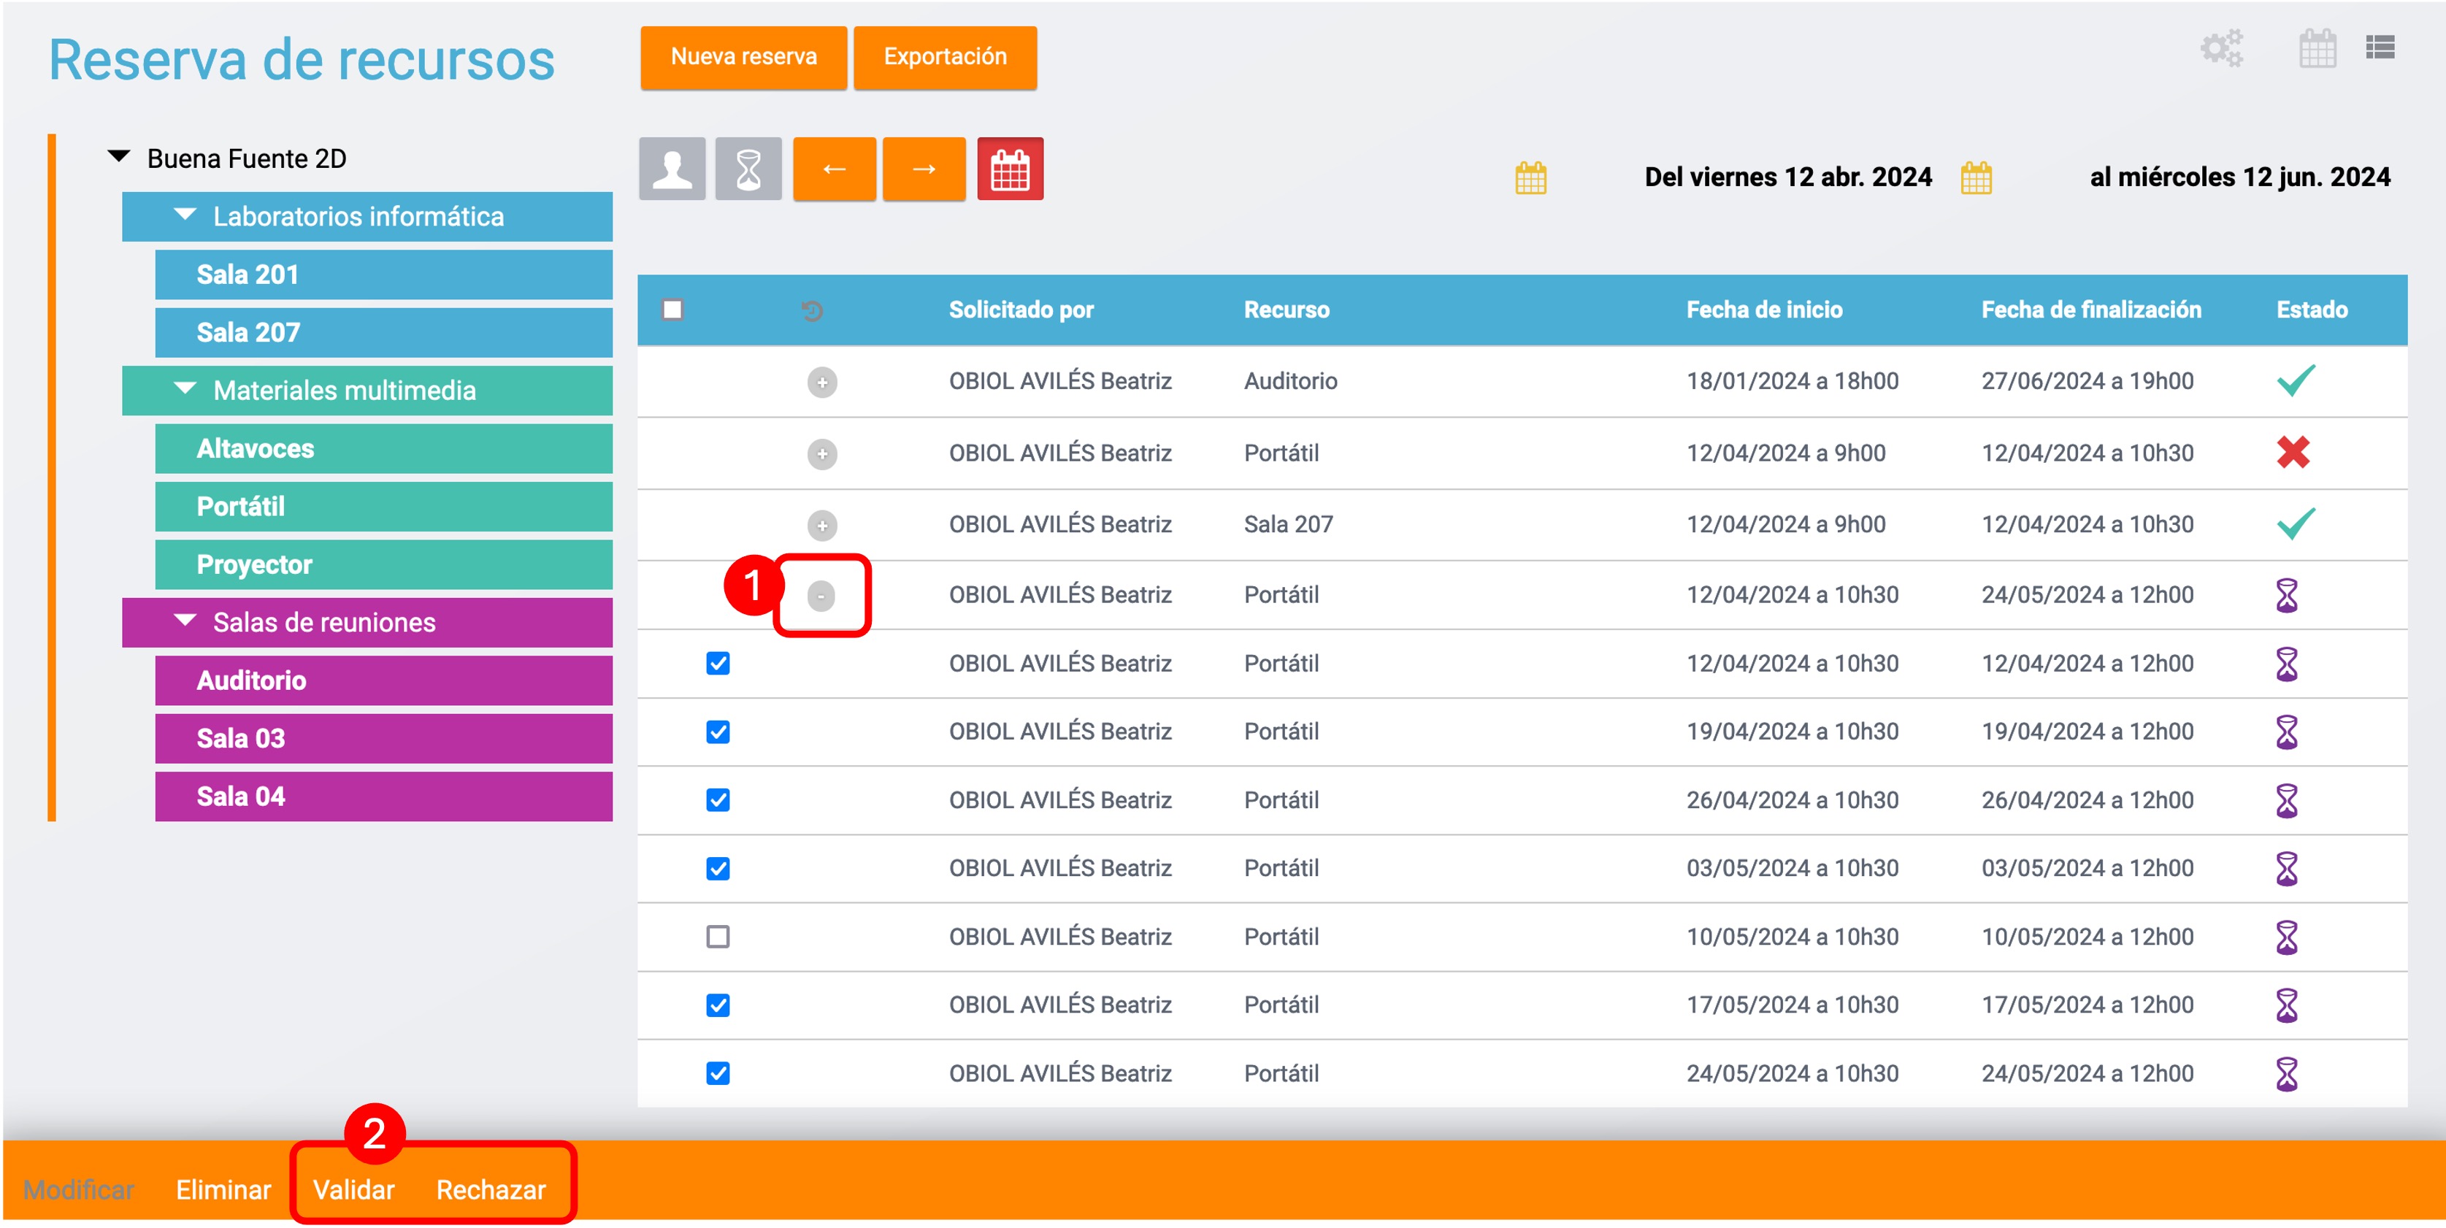The height and width of the screenshot is (1228, 2446).
Task: Expand the Auditorio reservation row plus icon
Action: (x=821, y=382)
